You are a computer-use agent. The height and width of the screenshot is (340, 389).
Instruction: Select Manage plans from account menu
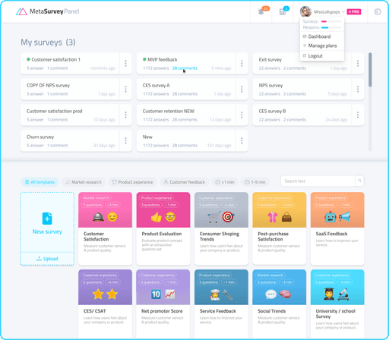pyautogui.click(x=322, y=46)
